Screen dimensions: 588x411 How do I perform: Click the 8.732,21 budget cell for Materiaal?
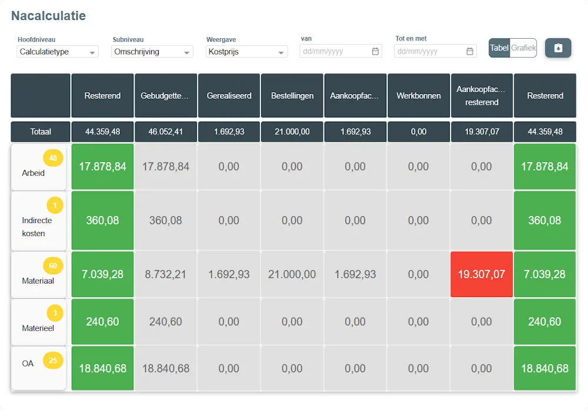(166, 274)
